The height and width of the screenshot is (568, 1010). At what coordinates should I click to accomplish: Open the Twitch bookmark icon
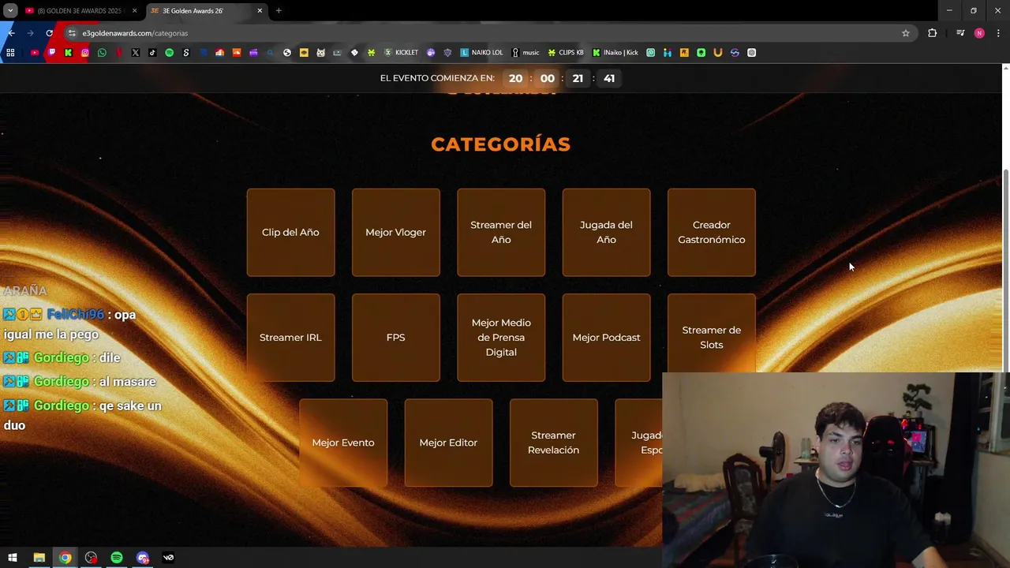pos(51,53)
